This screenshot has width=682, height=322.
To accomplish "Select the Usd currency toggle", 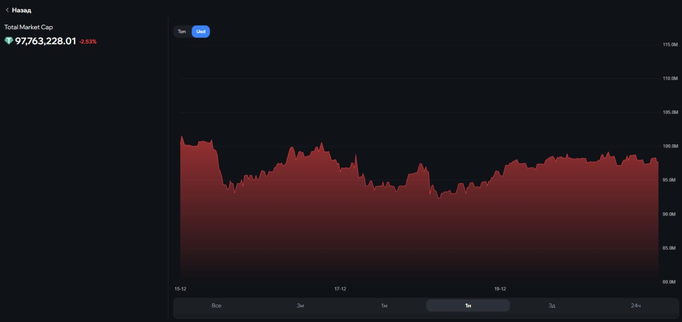I will pos(201,31).
